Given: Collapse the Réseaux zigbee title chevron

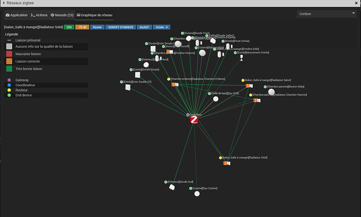Looking at the screenshot, I should pyautogui.click(x=4, y=3).
